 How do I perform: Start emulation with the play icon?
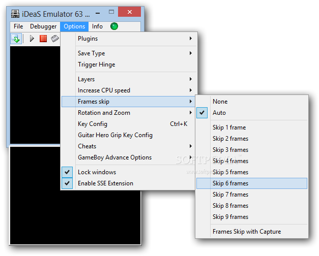[x=32, y=39]
